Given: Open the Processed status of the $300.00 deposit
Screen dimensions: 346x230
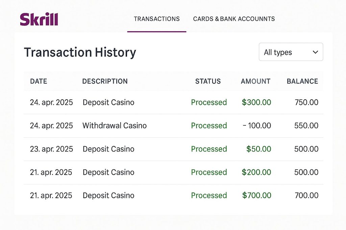Looking at the screenshot, I should pyautogui.click(x=209, y=102).
